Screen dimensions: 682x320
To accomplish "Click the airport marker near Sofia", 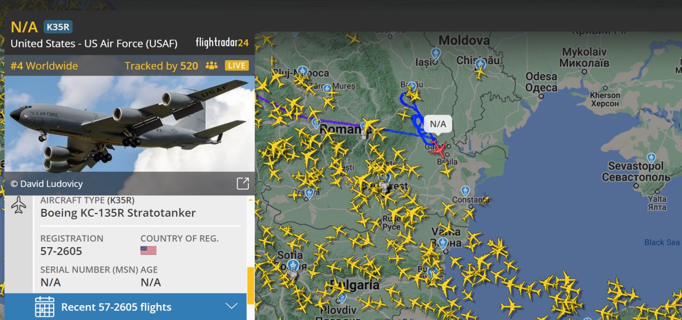I will [293, 265].
